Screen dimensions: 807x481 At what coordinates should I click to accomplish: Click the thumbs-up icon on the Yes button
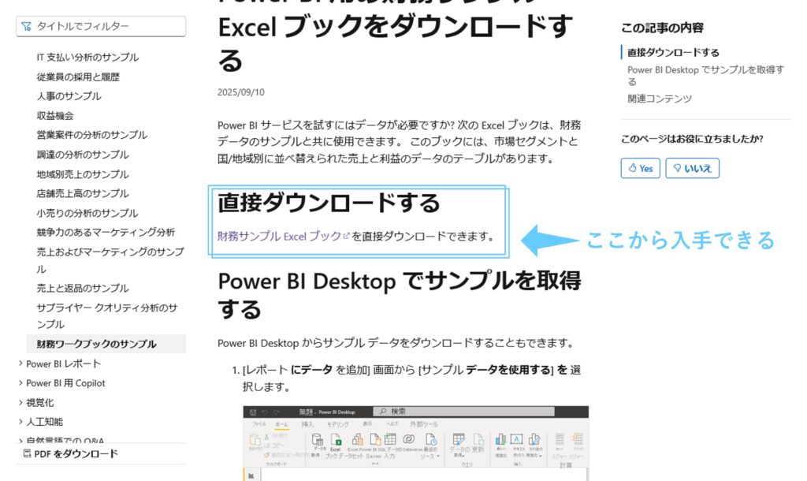[632, 168]
